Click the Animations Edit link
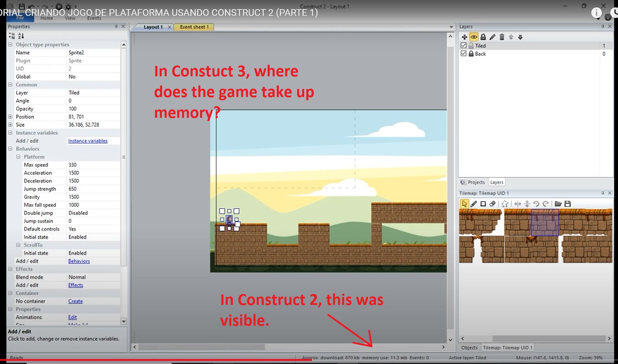Image resolution: width=618 pixels, height=364 pixels. (72, 317)
